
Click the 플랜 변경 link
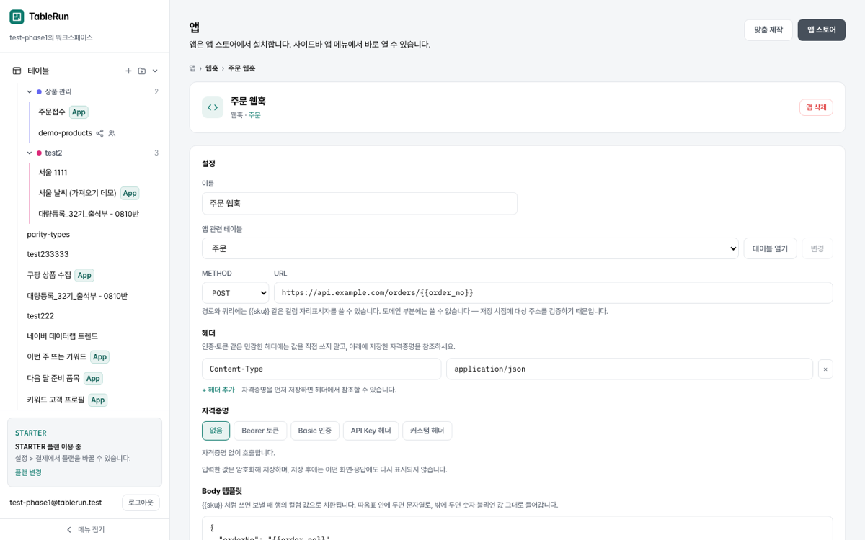pos(28,472)
